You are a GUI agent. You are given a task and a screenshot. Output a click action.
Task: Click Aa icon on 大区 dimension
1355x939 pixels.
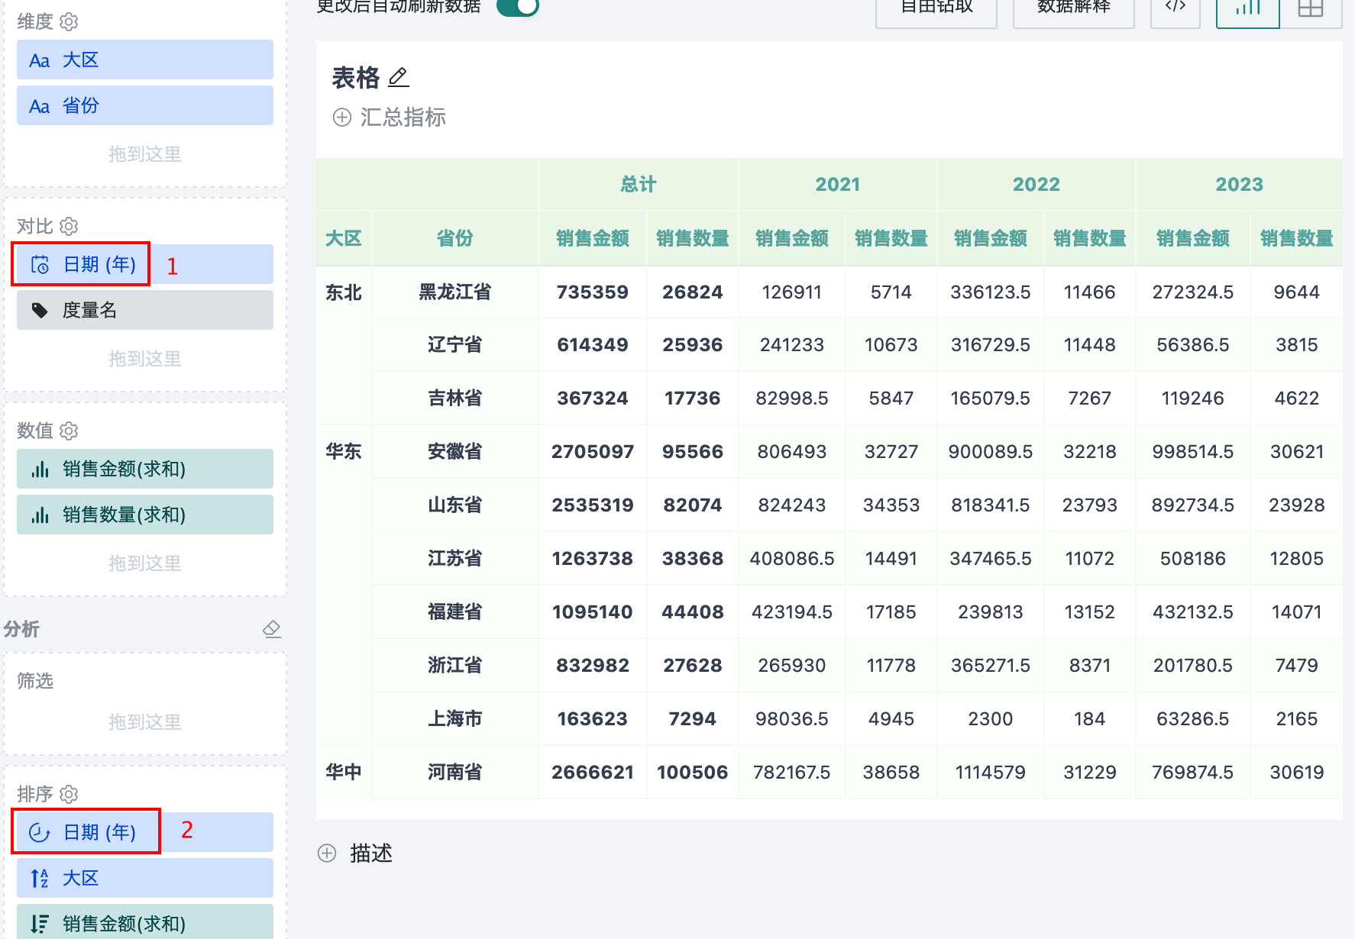(x=40, y=60)
